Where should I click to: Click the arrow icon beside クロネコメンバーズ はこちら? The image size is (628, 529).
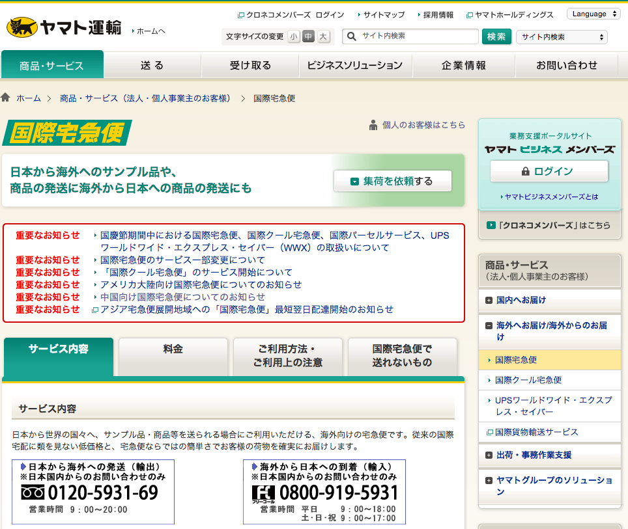(491, 225)
